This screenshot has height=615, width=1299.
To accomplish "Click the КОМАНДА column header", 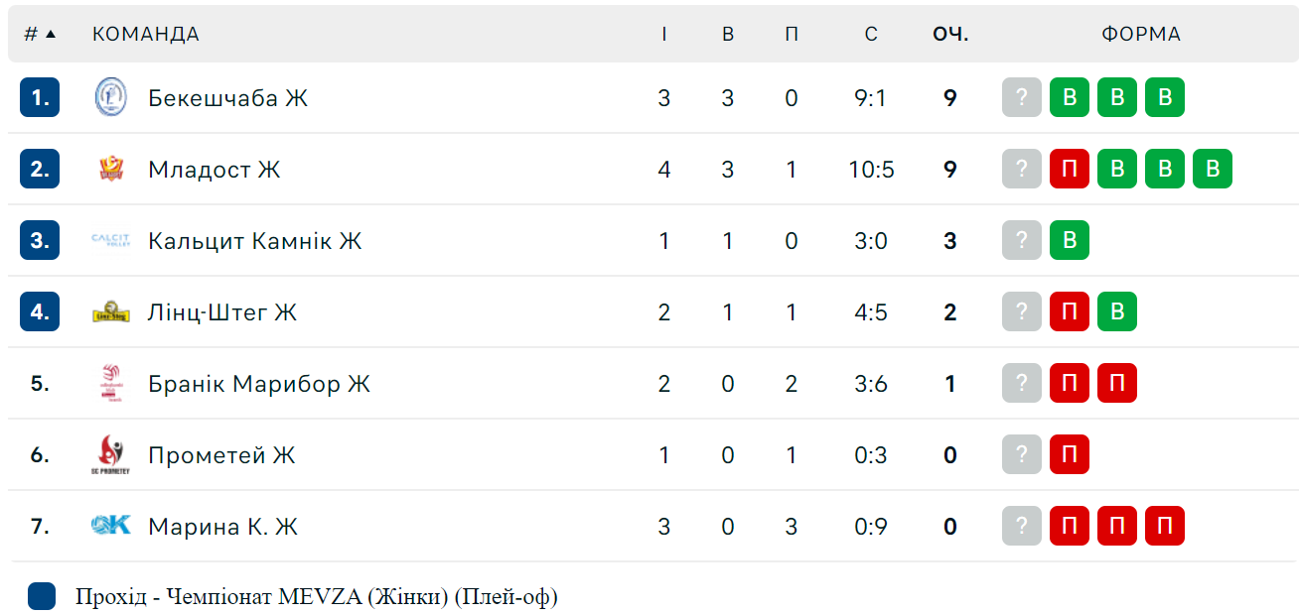I will 146,34.
